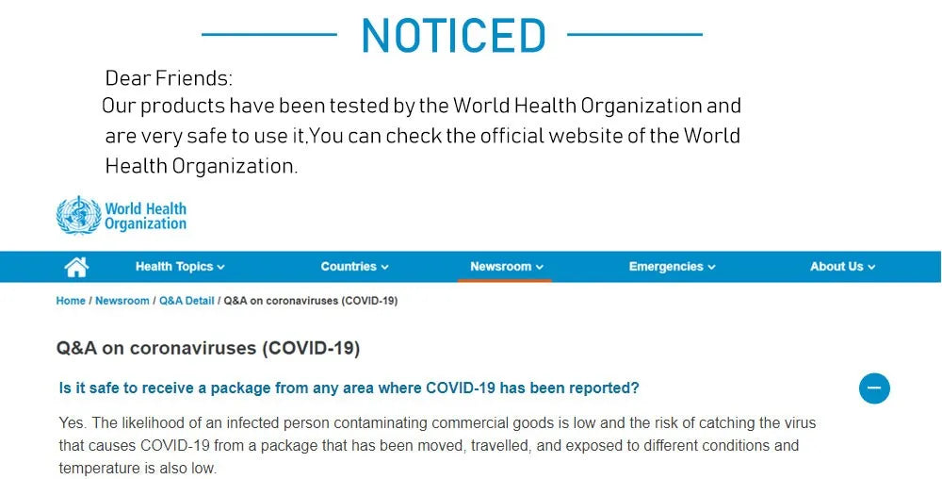
Task: Click the World Health Organization logo emblem
Action: click(79, 215)
